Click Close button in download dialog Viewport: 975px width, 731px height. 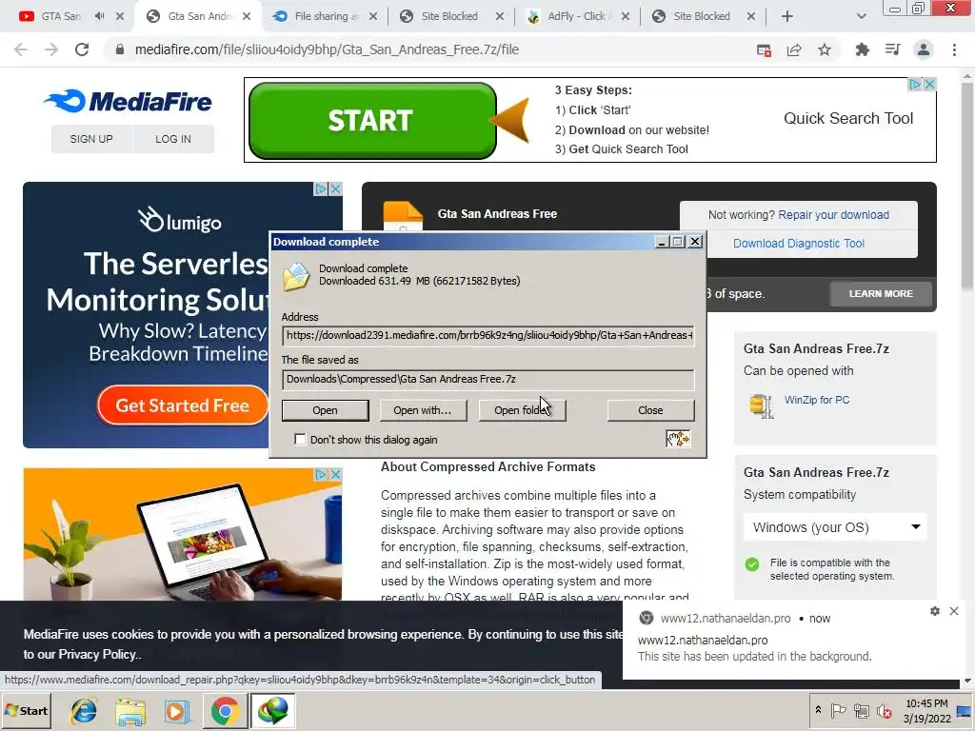point(650,410)
